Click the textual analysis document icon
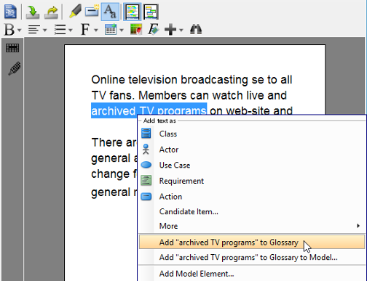Image resolution: width=367 pixels, height=281 pixels. tap(10, 12)
